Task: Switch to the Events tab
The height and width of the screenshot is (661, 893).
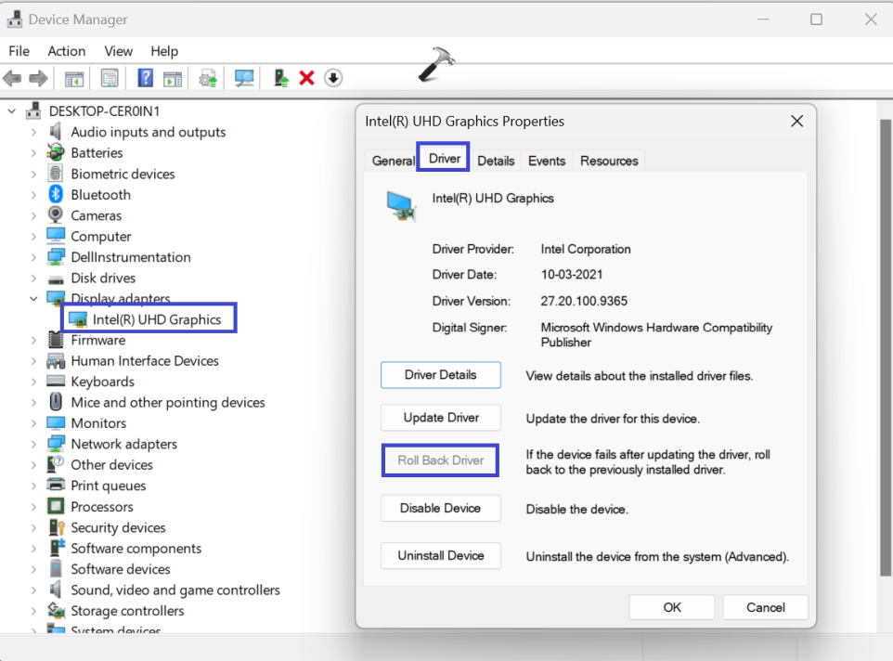Action: (547, 162)
